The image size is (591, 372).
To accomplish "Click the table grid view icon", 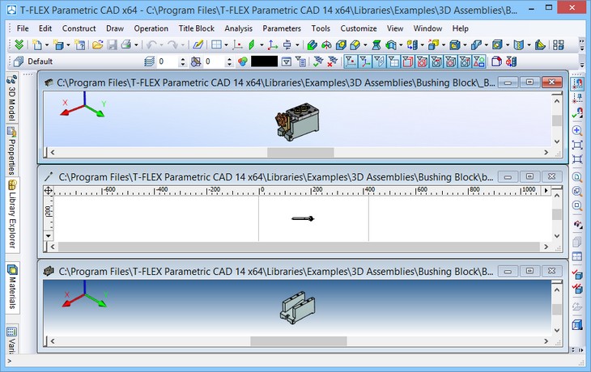I will pos(216,45).
